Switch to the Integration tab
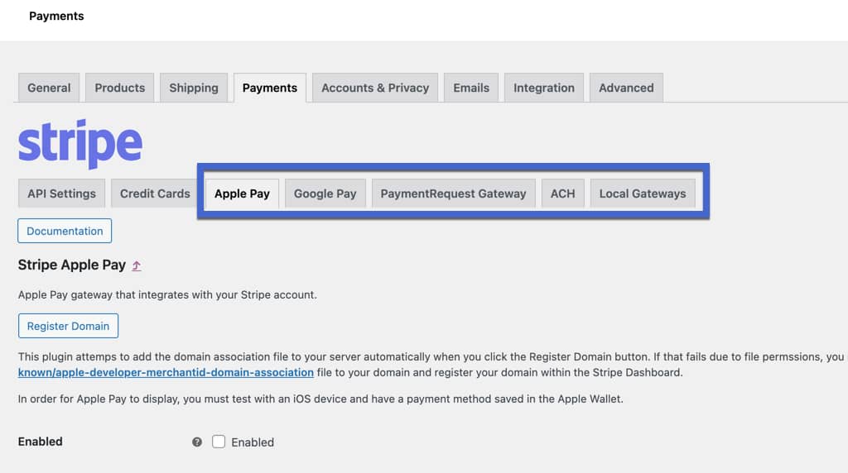848x473 pixels. click(x=544, y=88)
